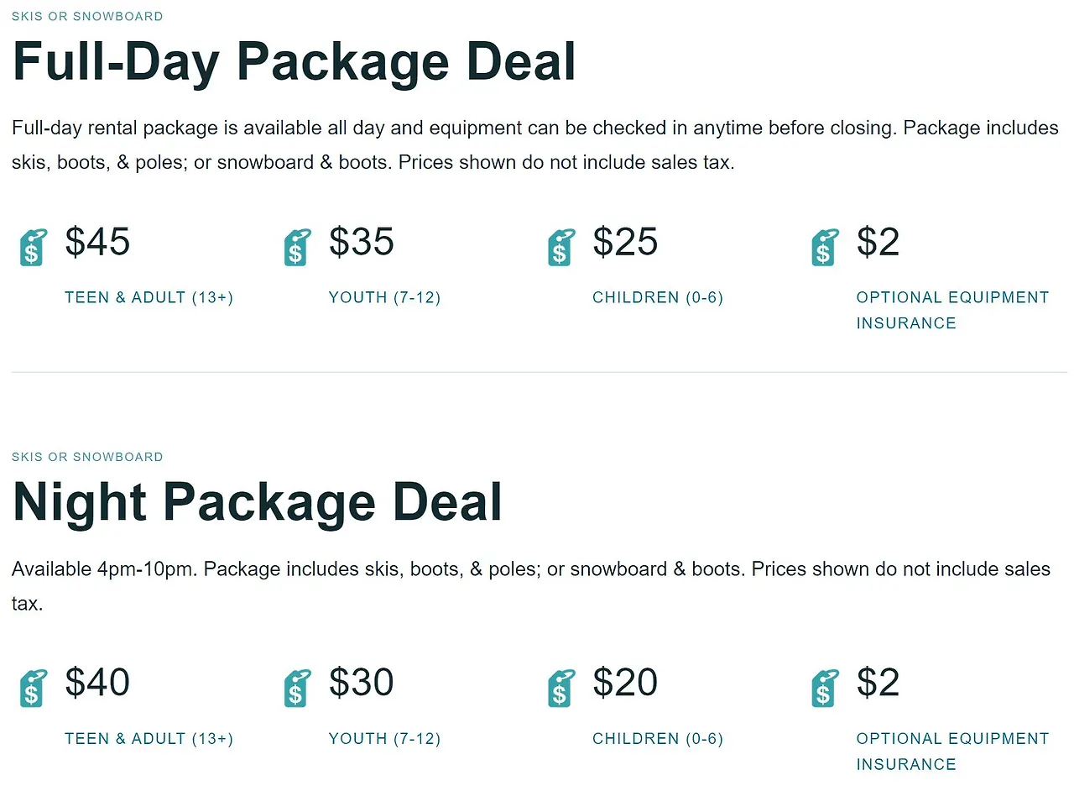Click price tag icon beside $30 night

297,689
